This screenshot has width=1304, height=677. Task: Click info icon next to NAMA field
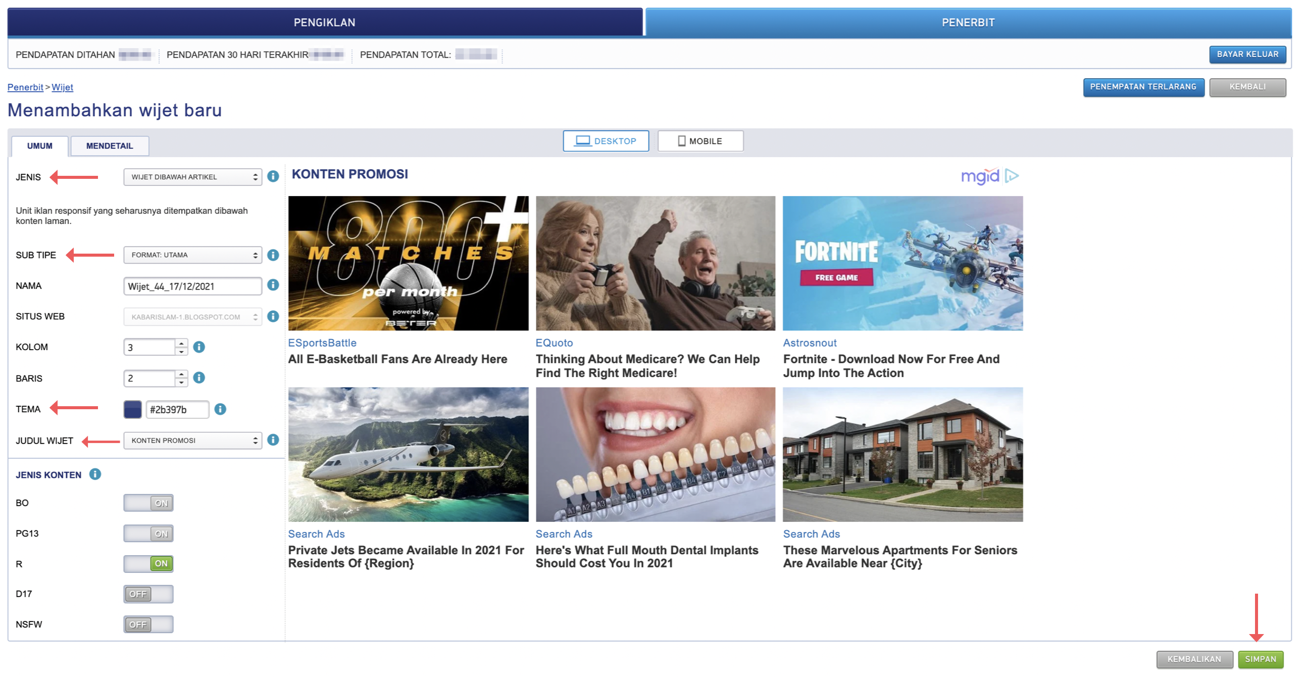pyautogui.click(x=273, y=285)
